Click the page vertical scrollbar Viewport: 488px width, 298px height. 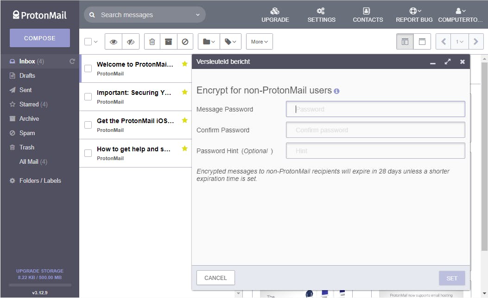pyautogui.click(x=484, y=156)
